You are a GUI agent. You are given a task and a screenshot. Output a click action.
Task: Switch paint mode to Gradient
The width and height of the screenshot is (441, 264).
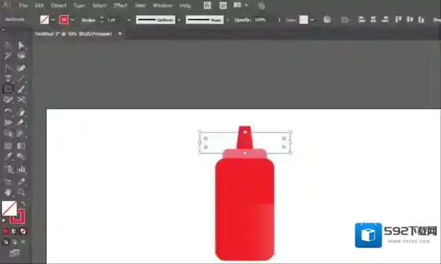(14, 232)
